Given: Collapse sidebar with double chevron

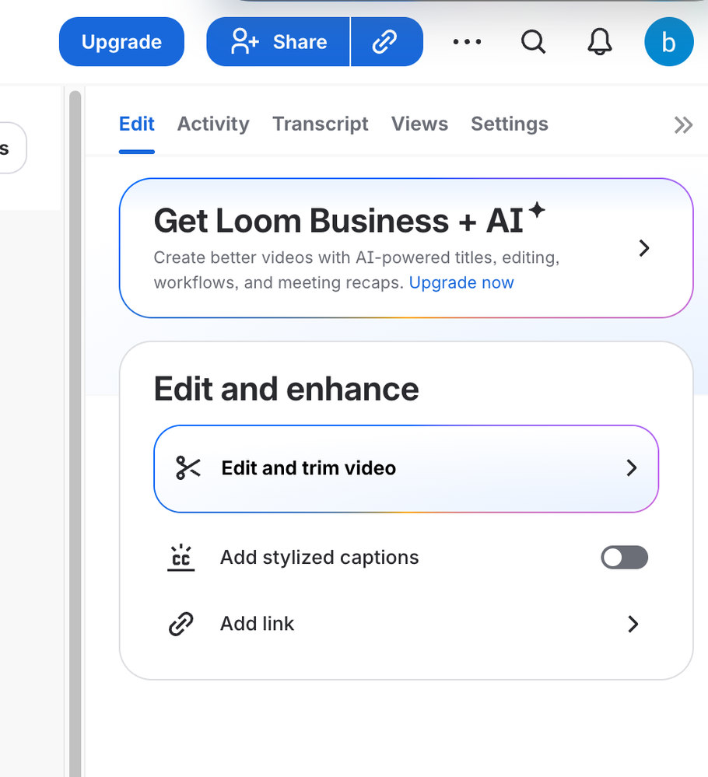Looking at the screenshot, I should click(x=683, y=125).
